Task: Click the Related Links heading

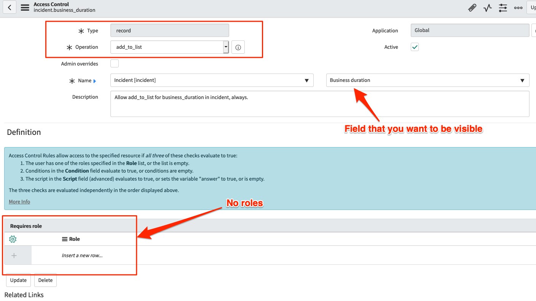Action: [x=24, y=295]
